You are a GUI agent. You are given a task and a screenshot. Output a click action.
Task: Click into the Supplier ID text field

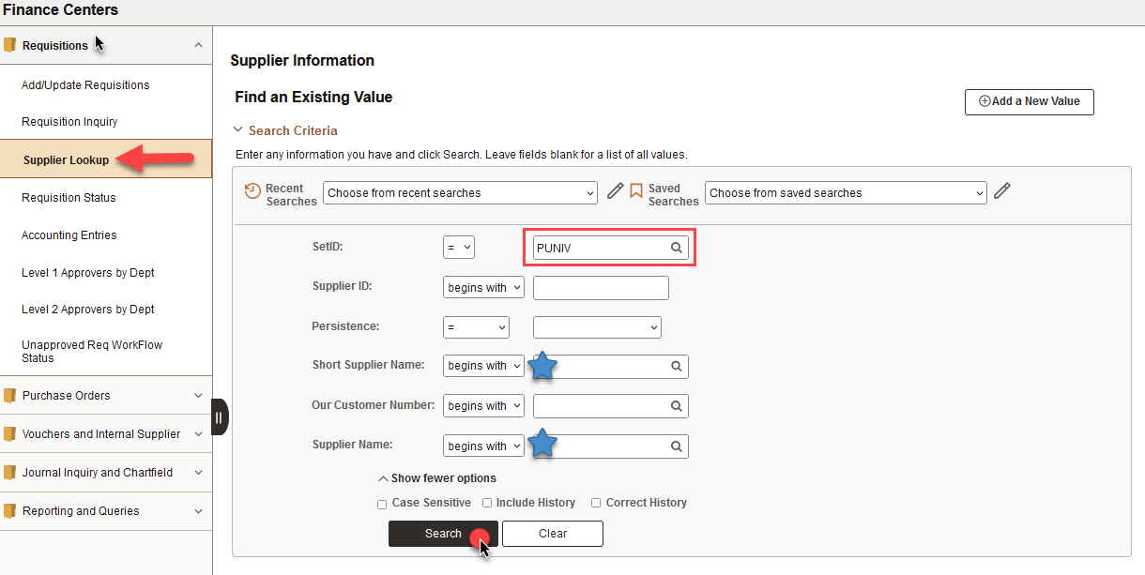coord(601,288)
